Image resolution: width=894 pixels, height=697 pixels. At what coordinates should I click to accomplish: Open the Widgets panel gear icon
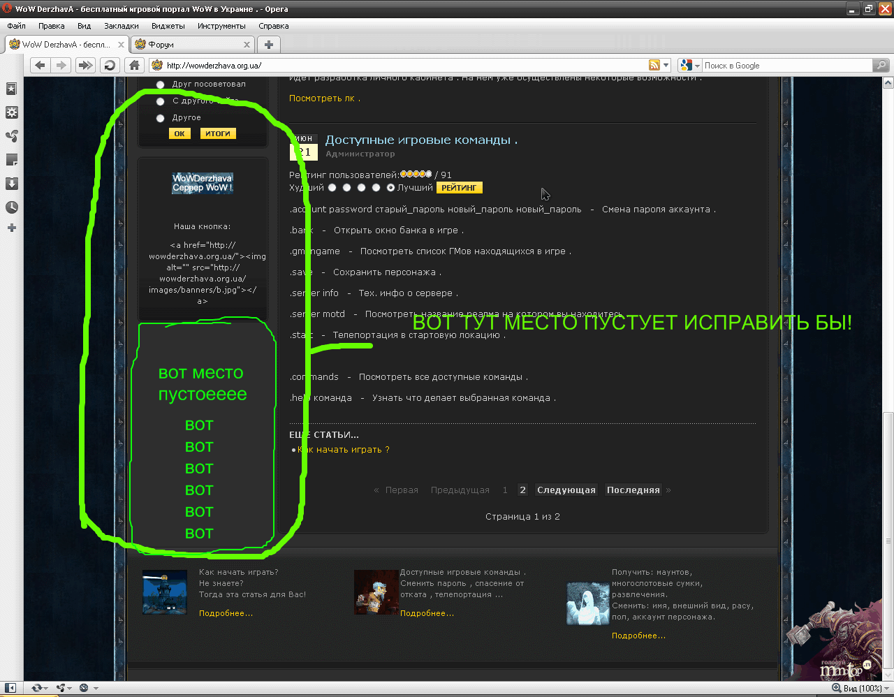[12, 112]
